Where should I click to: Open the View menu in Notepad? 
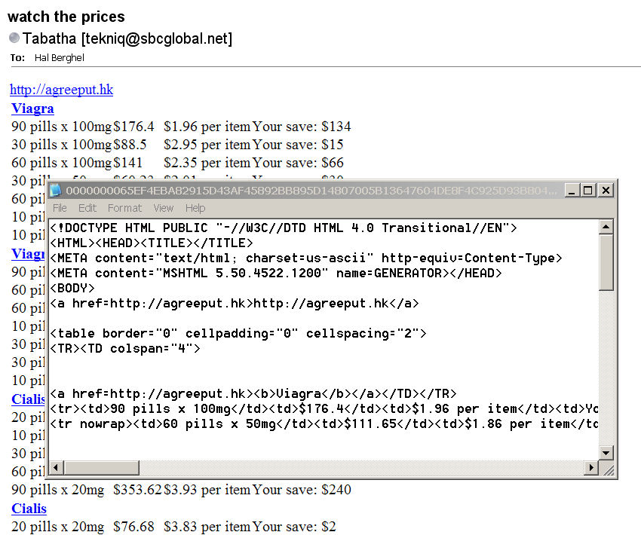164,208
